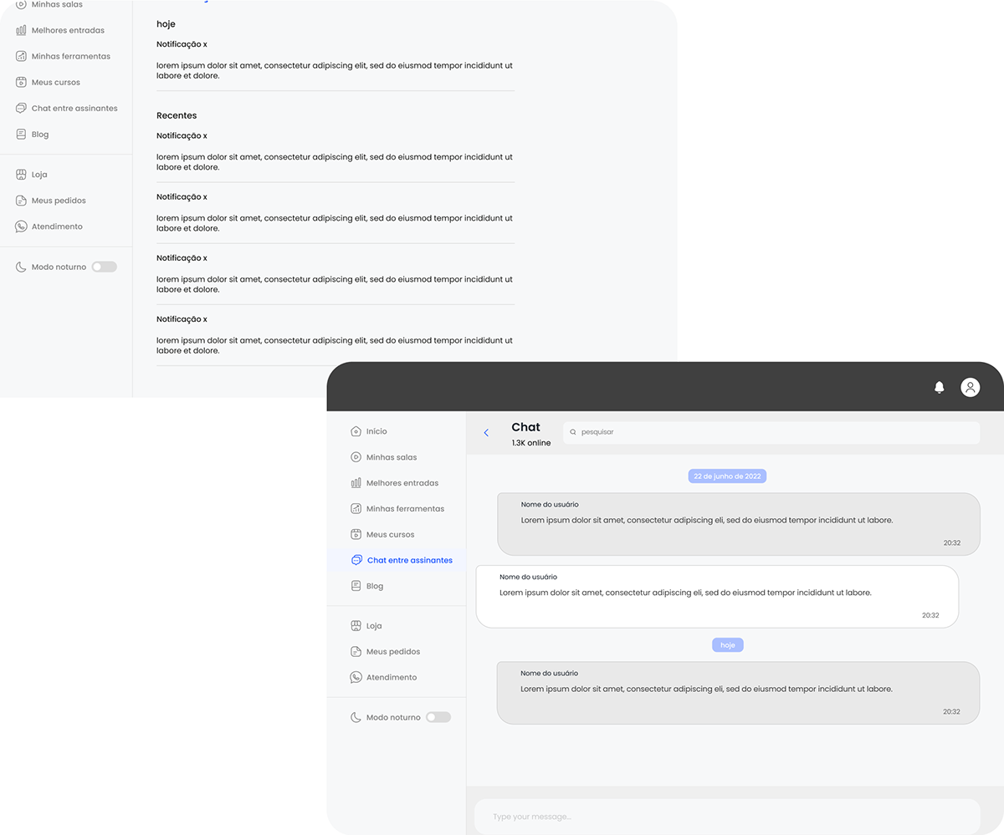Click the hoje heading in notifications window
Viewport: 1004px width, 835px height.
point(166,24)
